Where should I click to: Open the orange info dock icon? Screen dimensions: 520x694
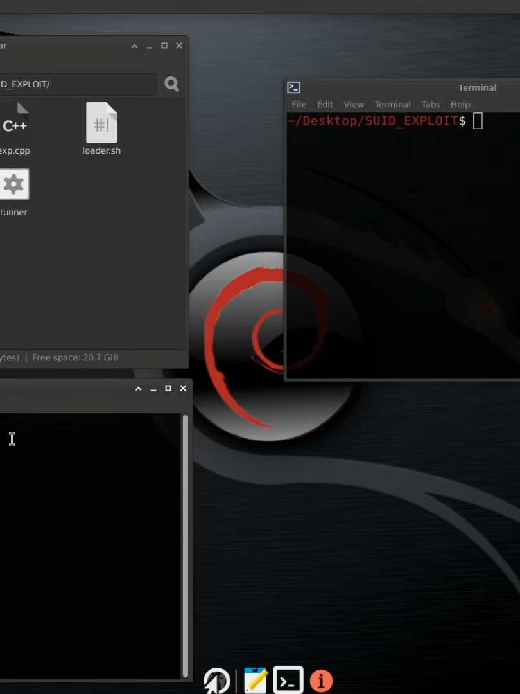(x=321, y=681)
